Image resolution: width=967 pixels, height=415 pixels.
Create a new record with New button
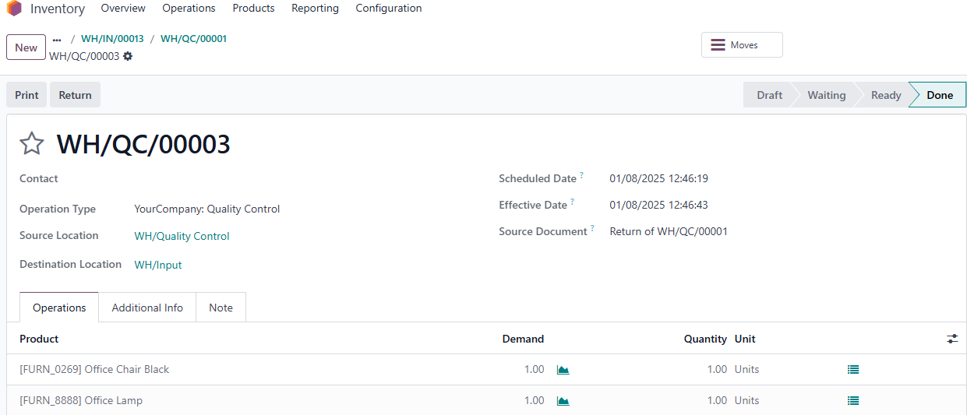(26, 47)
